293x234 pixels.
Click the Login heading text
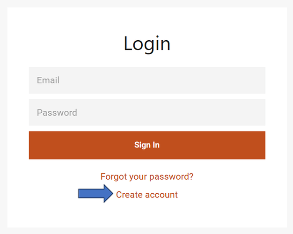tap(147, 44)
